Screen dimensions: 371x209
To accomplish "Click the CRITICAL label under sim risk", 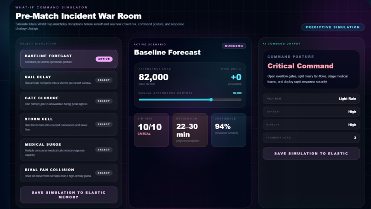I will click(x=144, y=134).
